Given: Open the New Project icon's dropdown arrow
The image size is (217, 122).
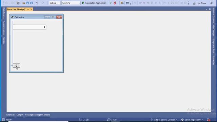Looking at the screenshot, I should coord(21,3).
